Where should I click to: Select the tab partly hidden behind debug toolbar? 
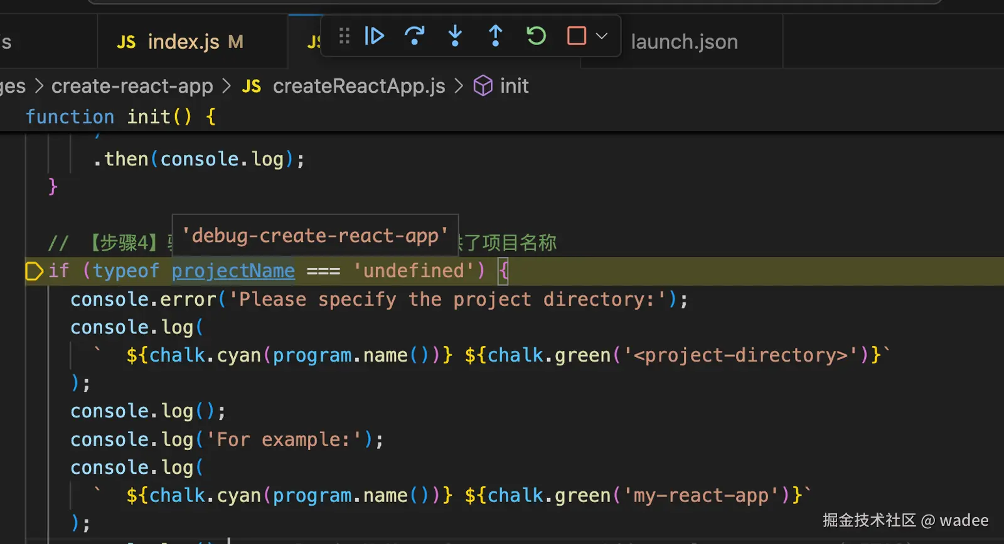[x=312, y=42]
